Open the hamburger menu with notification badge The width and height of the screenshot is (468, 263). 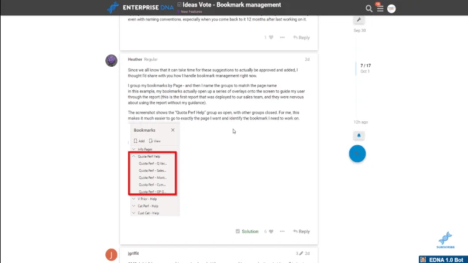click(380, 8)
